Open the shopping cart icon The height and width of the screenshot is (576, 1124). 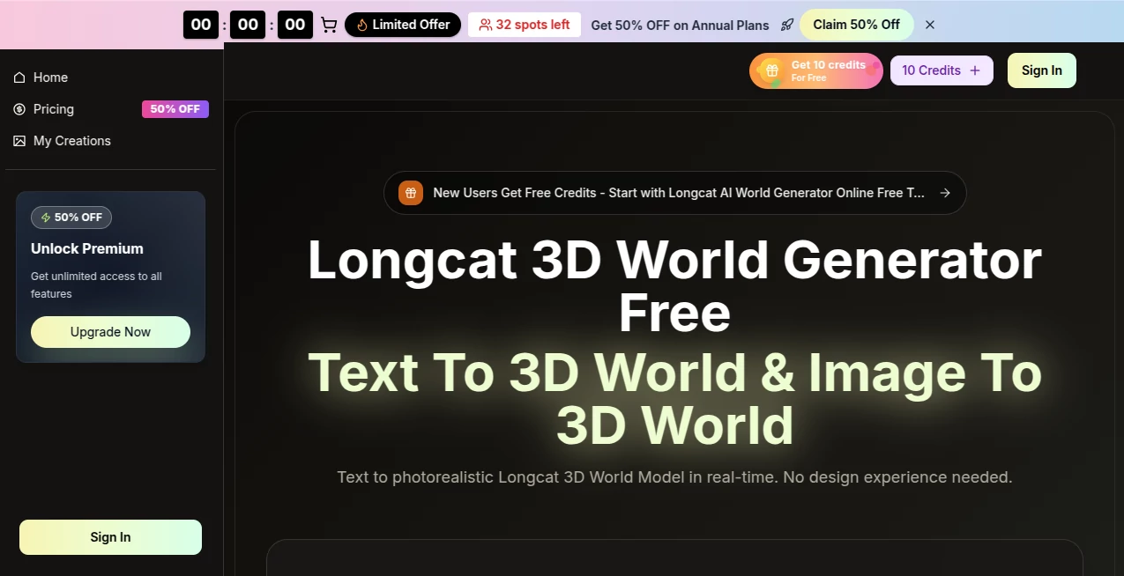tap(329, 24)
